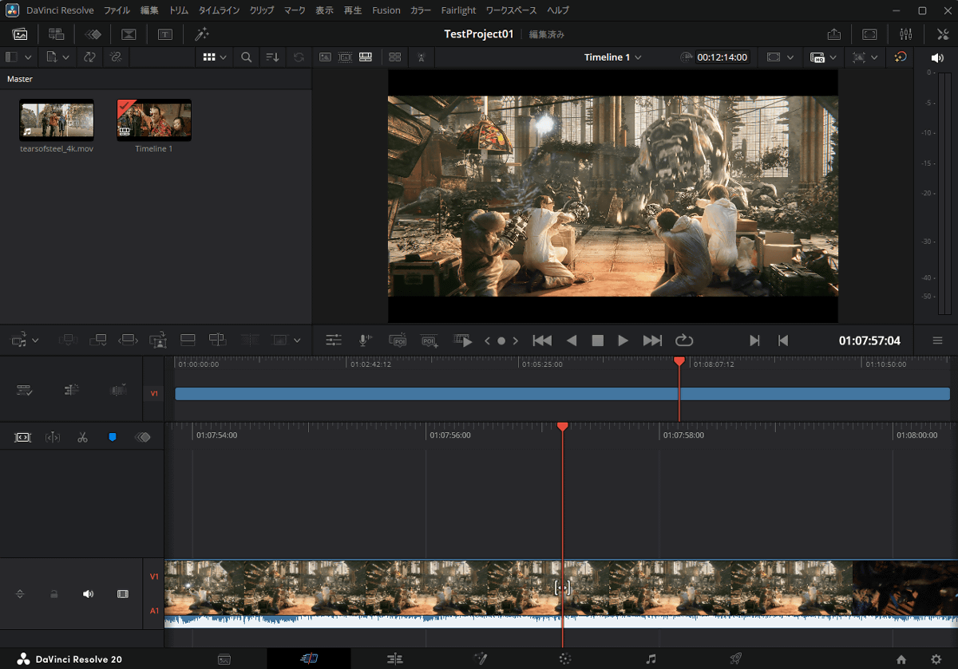This screenshot has height=669, width=958.
Task: Lock the V1 track
Action: coord(54,594)
